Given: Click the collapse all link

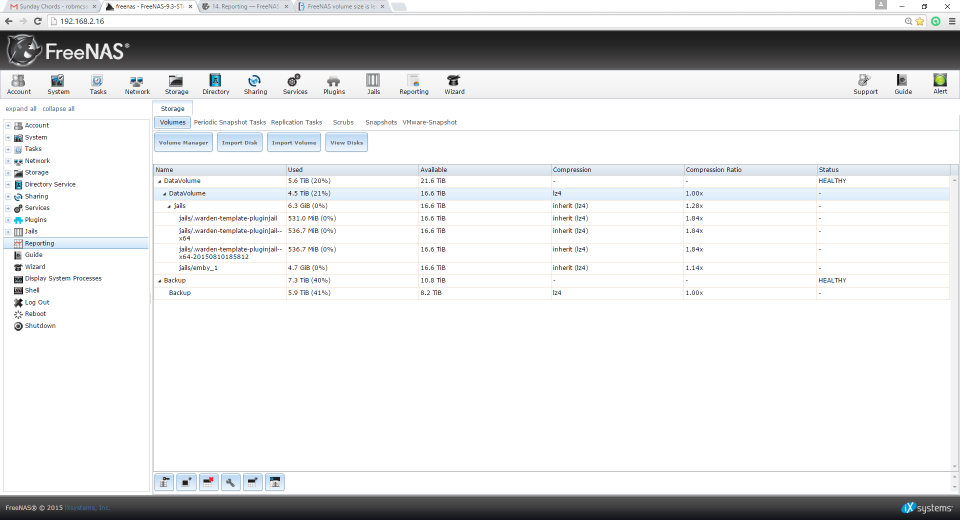Looking at the screenshot, I should tap(58, 109).
